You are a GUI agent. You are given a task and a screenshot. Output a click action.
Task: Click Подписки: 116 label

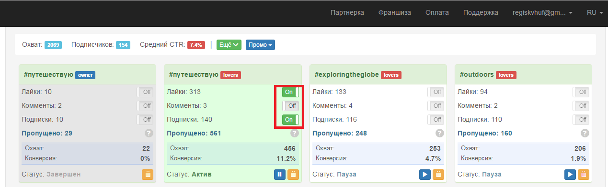[334, 119]
